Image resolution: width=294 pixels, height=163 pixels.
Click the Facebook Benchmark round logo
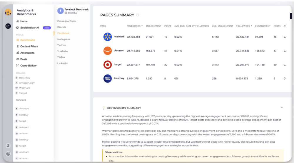click(x=60, y=11)
